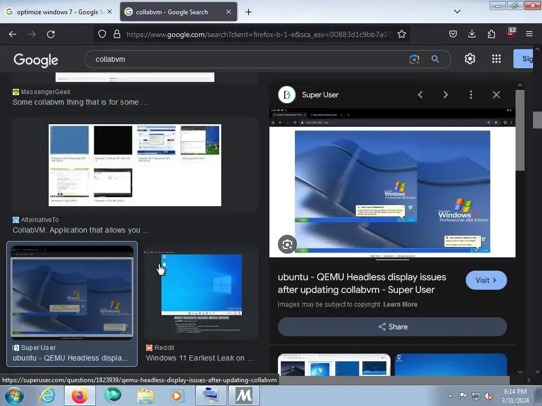Open Windows Explorer folder on taskbar

[146, 395]
